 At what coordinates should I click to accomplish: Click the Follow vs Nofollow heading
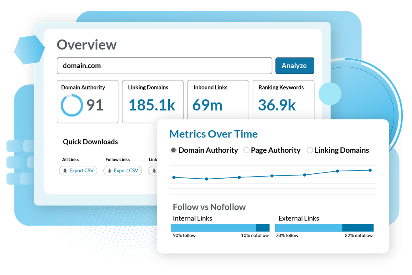209,207
